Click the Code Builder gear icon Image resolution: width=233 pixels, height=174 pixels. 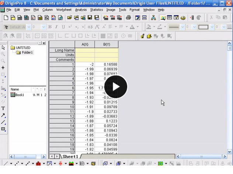click(183, 18)
